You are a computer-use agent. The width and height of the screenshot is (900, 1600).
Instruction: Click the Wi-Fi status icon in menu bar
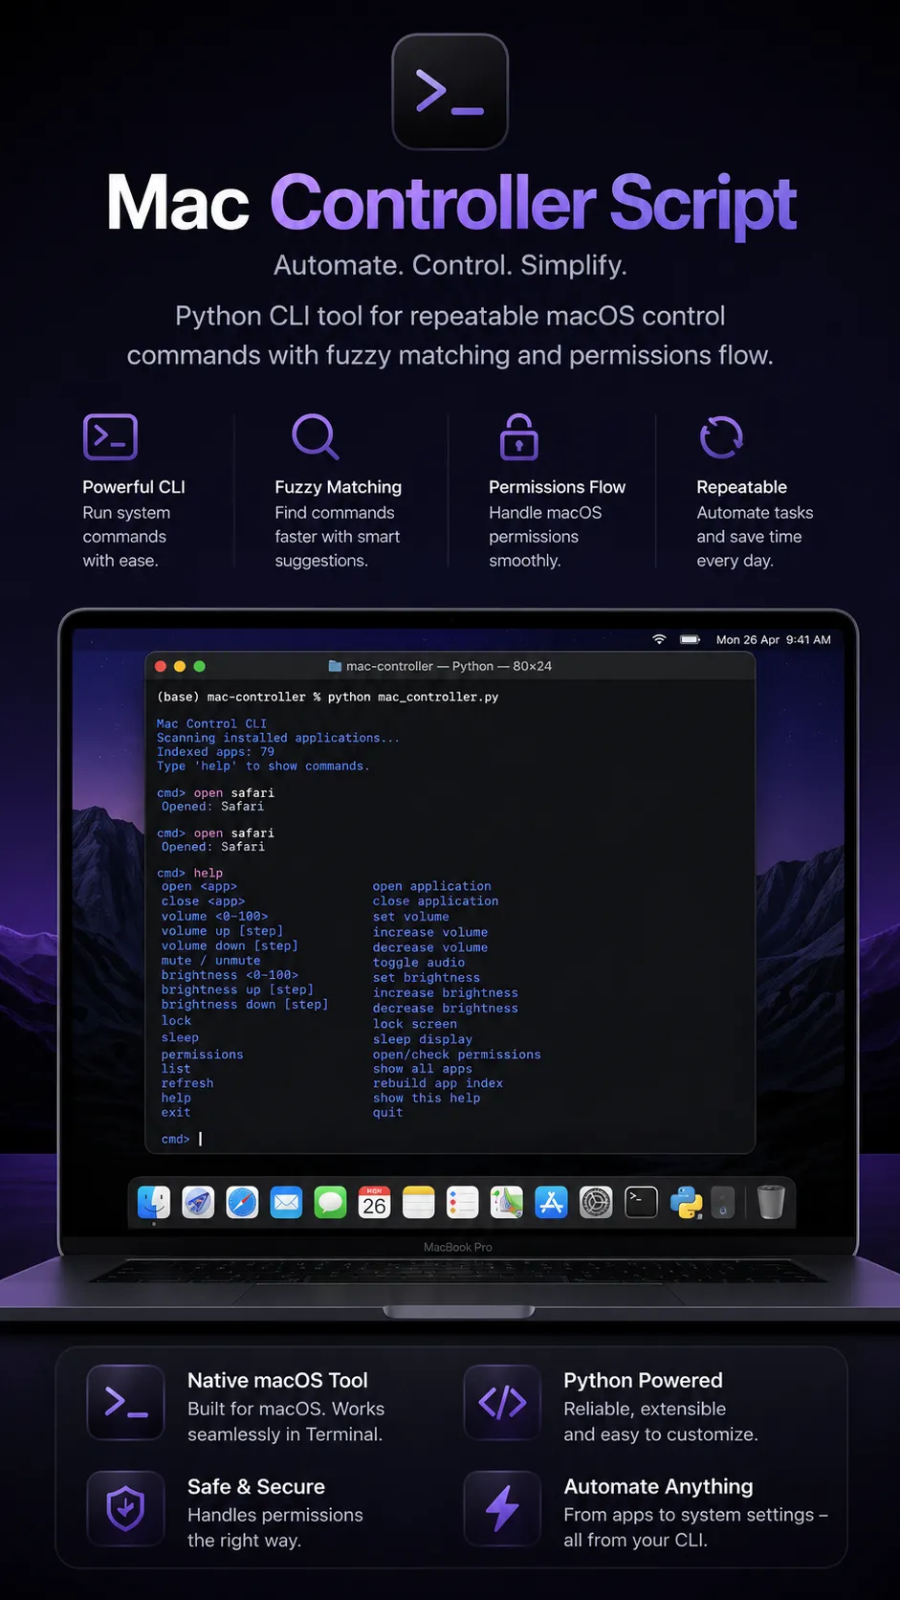point(659,639)
